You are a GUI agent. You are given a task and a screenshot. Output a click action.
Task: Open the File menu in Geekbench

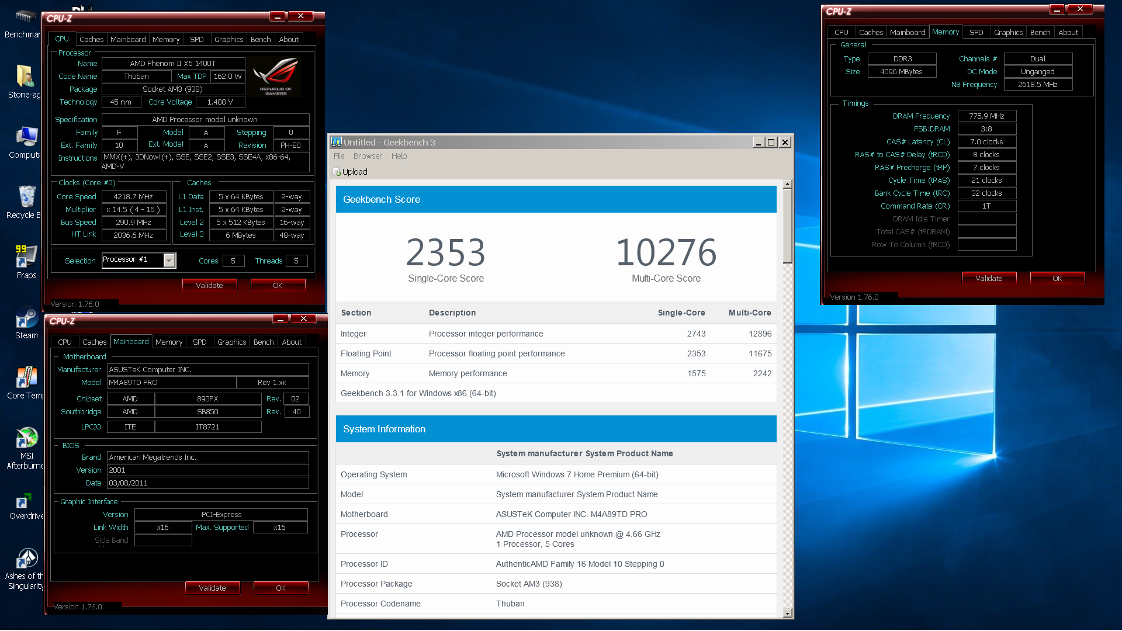339,156
